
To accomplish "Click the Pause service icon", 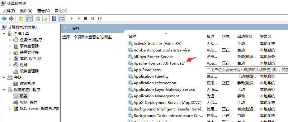I will pyautogui.click(x=93, y=18).
